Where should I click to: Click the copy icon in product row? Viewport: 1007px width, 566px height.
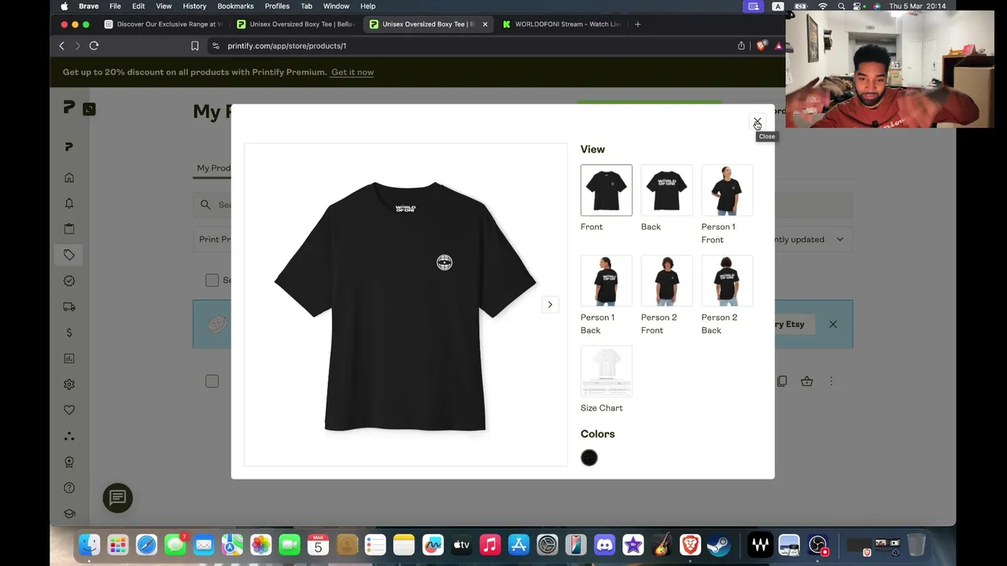coord(781,381)
